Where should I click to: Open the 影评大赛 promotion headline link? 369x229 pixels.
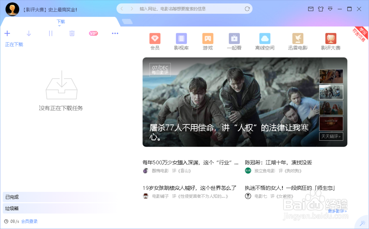[50, 10]
